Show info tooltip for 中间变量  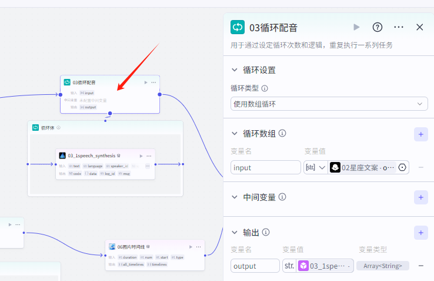pos(282,197)
